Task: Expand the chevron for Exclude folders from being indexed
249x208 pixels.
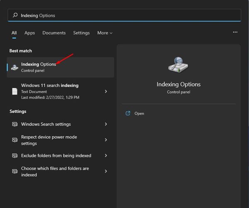Action: (x=106, y=156)
